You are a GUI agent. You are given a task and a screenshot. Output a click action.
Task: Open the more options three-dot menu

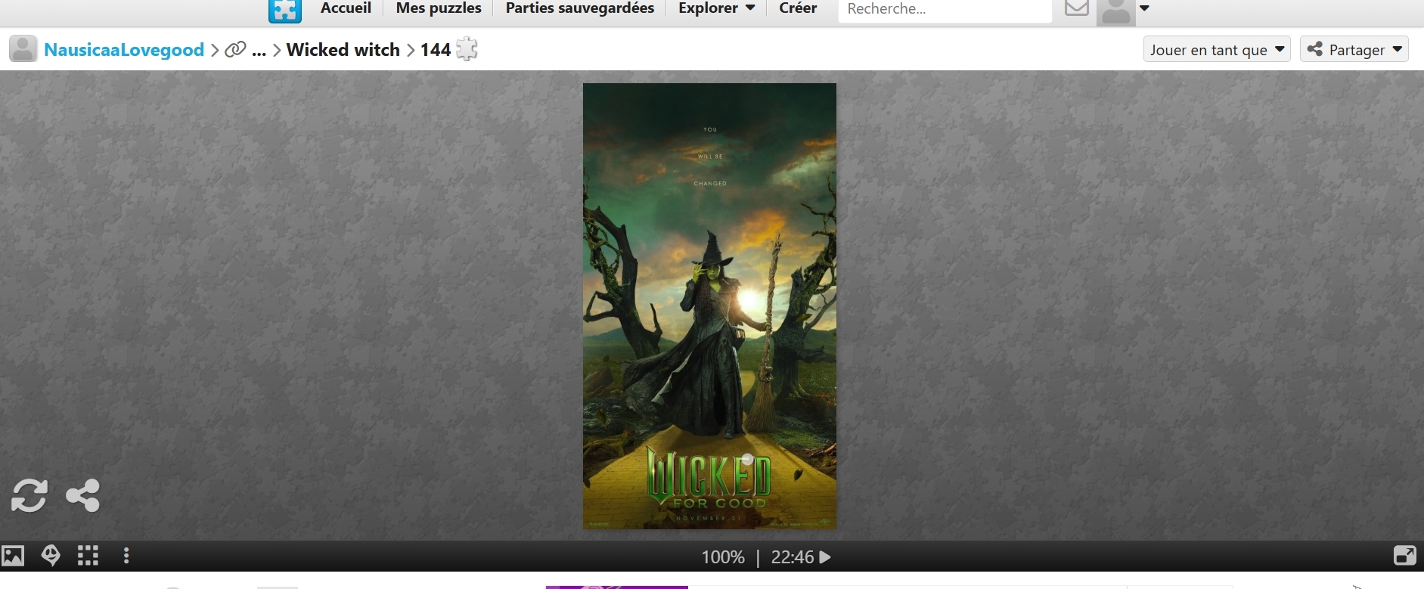[x=126, y=556]
